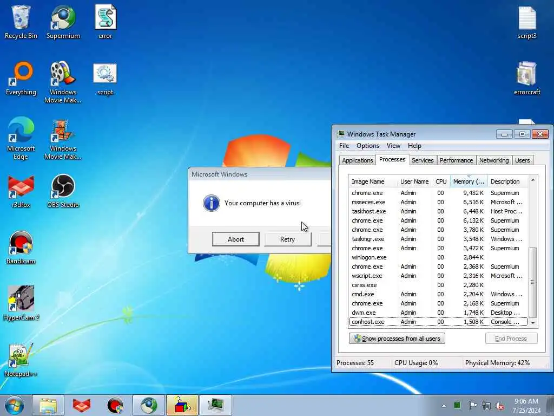Select the taskmgr.exe process row
The image size is (554, 416).
[x=438, y=239]
